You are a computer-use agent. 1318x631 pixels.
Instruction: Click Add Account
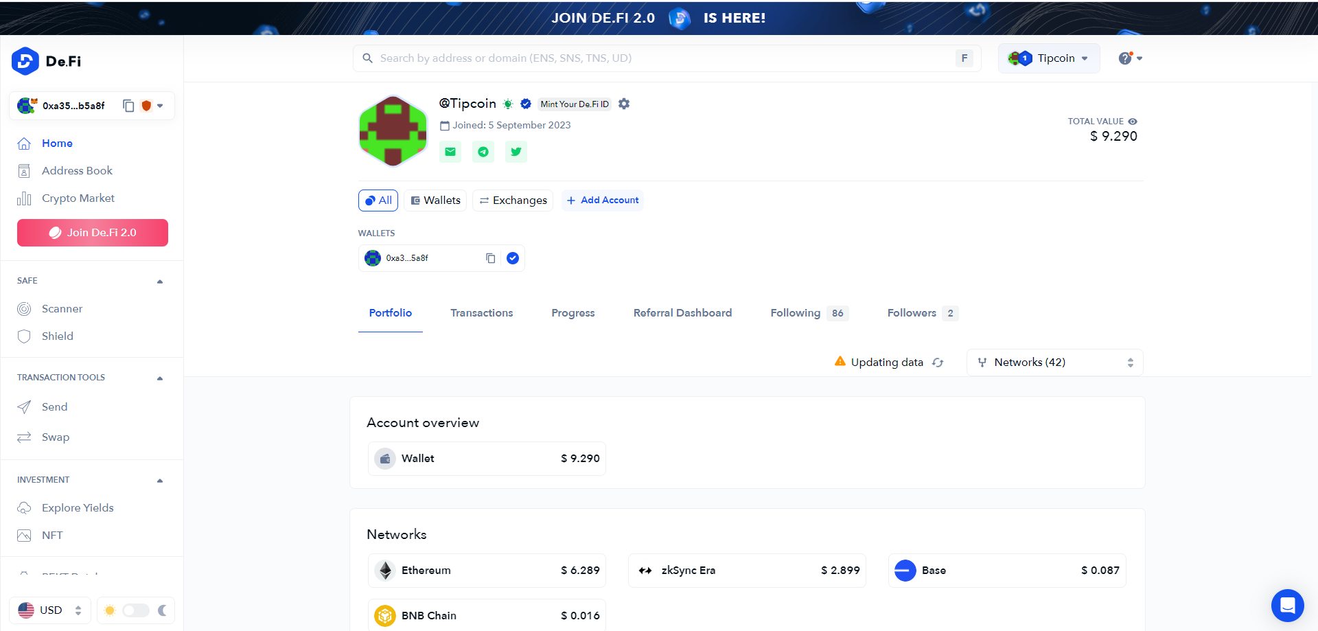603,200
